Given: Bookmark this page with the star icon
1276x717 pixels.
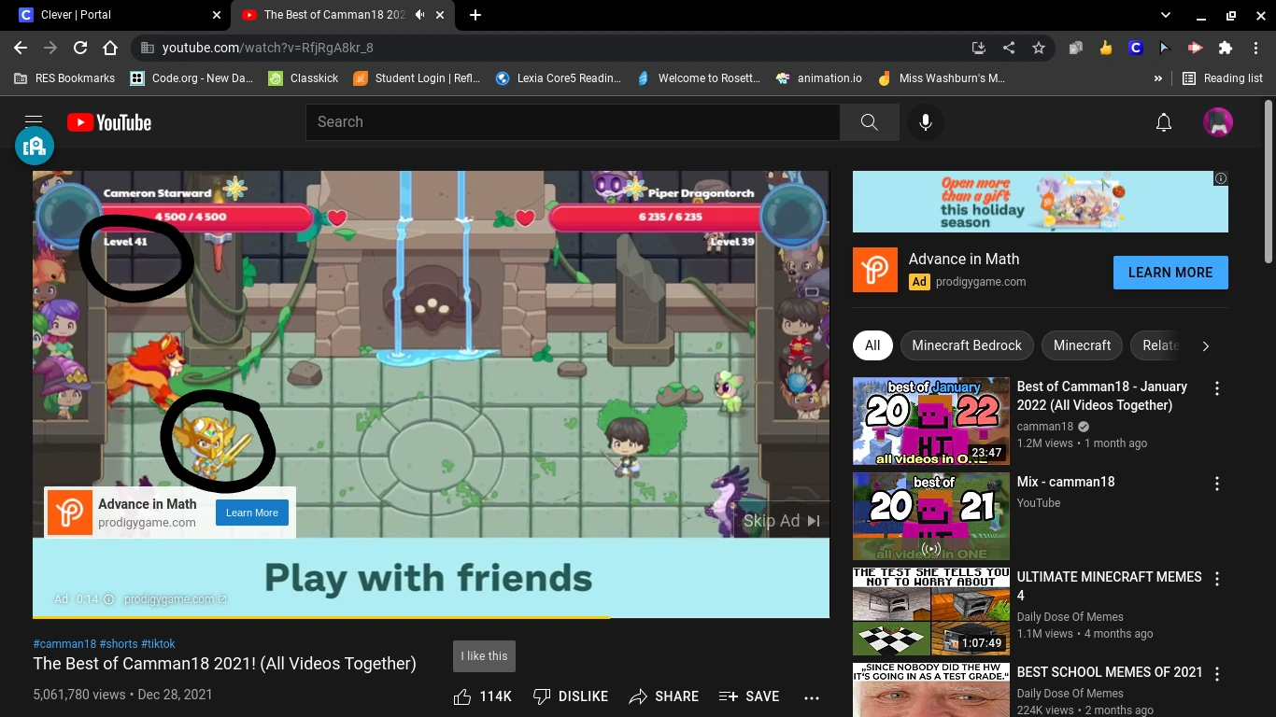Looking at the screenshot, I should click(x=1039, y=47).
